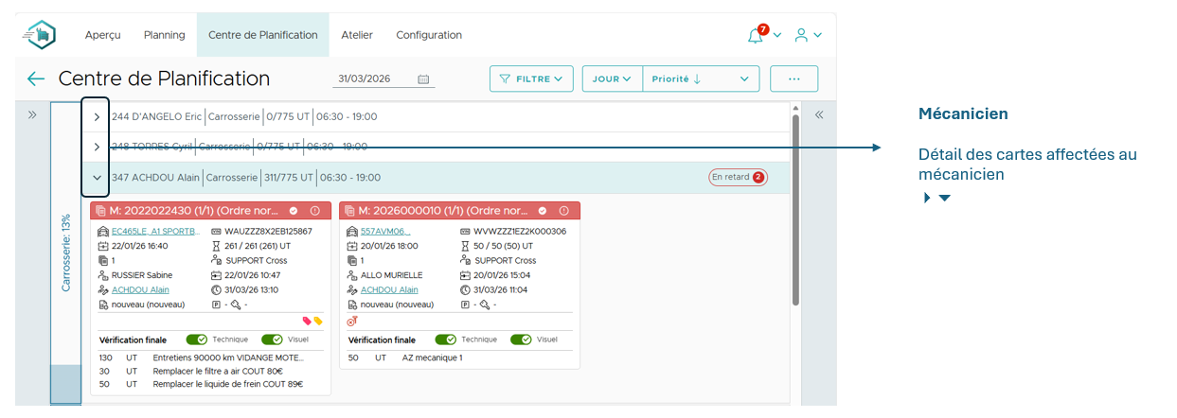
Task: Open the notifications bell with 7 alerts
Action: pyautogui.click(x=755, y=36)
